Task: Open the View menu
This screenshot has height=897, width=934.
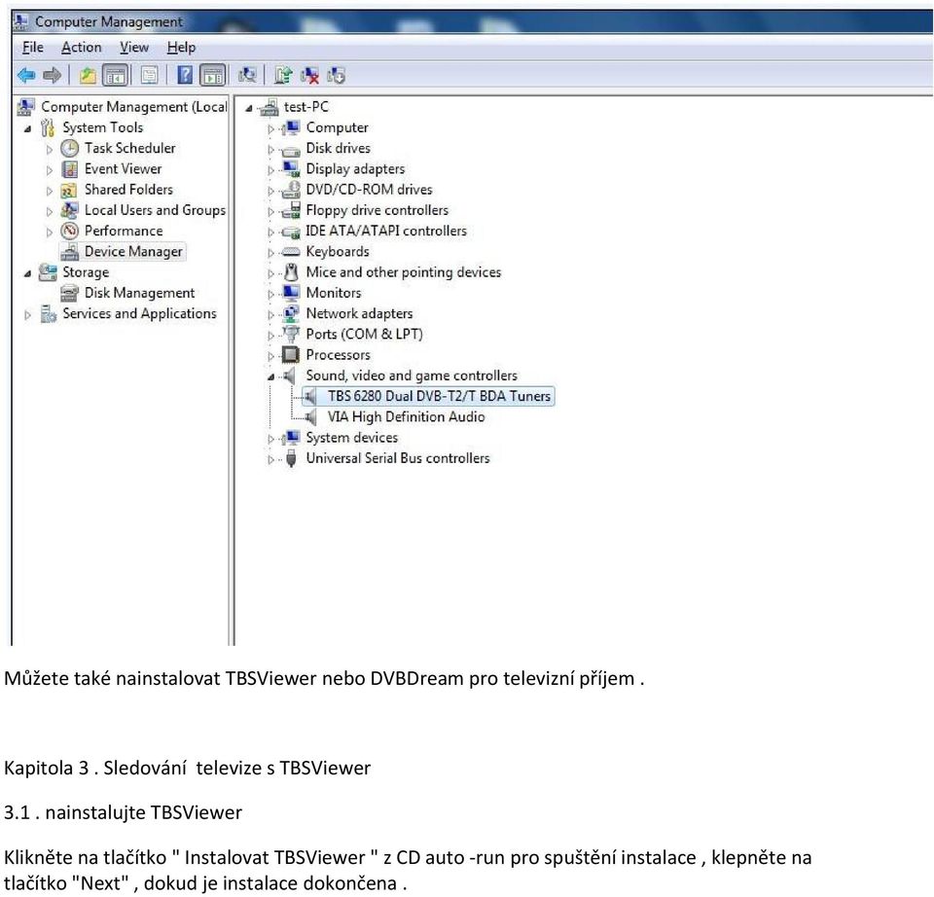Action: 134,47
